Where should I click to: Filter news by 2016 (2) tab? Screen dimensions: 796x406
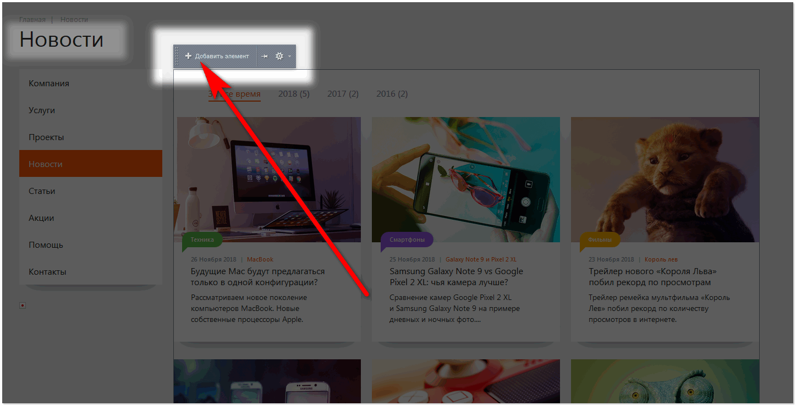tap(392, 94)
